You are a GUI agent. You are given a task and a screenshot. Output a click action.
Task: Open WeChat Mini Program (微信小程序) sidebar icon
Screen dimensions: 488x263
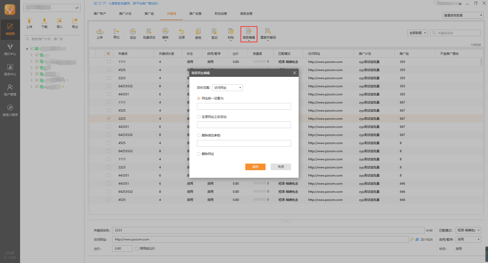coord(10,111)
